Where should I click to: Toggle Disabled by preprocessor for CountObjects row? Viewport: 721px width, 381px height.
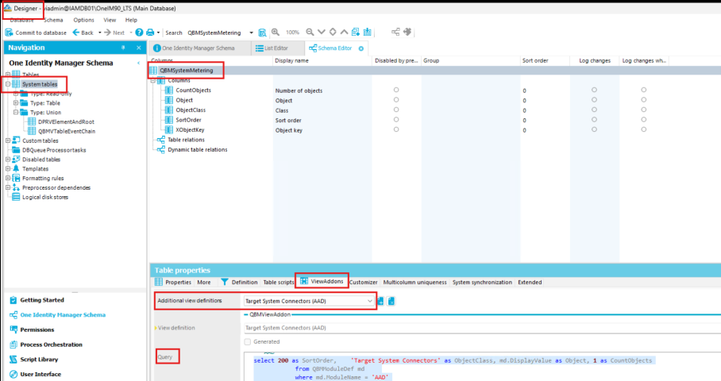[x=396, y=90]
